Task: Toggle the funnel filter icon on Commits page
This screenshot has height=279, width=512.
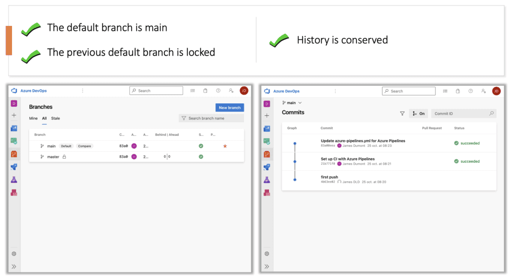Action: (402, 113)
